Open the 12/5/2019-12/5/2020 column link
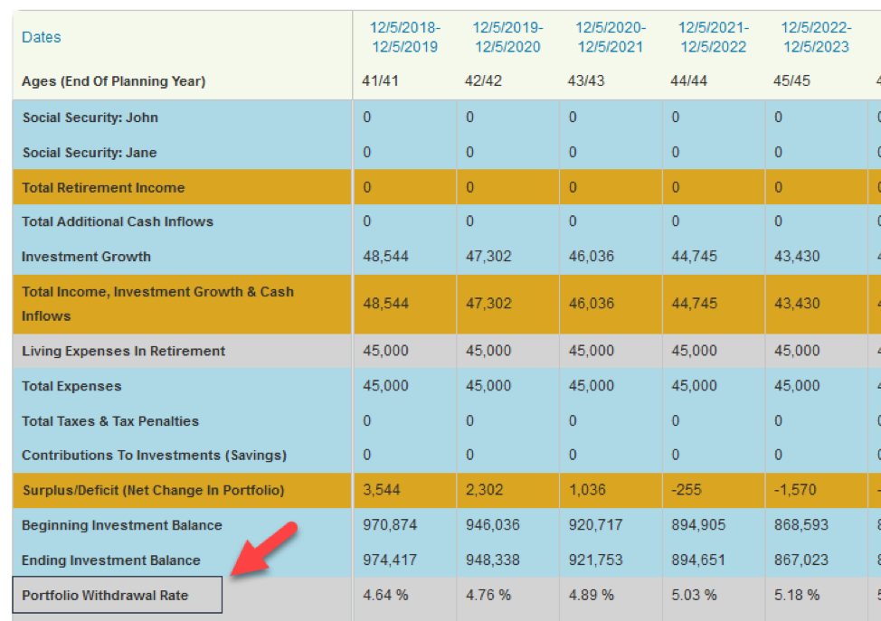This screenshot has height=621, width=881. [507, 37]
